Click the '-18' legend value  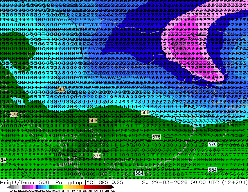[47, 191]
